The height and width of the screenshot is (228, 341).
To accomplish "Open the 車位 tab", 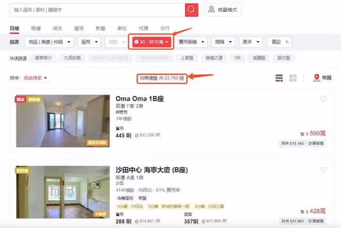I will (122, 28).
